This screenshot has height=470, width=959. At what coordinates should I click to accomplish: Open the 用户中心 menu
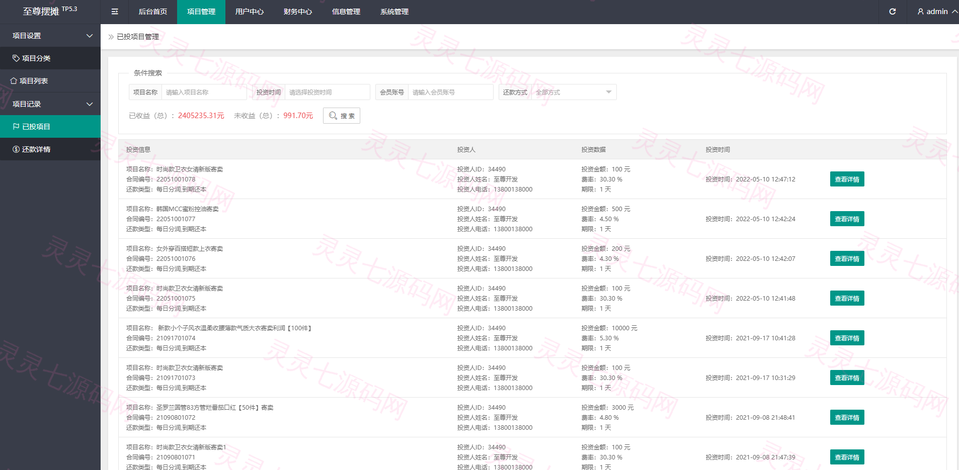tap(250, 12)
